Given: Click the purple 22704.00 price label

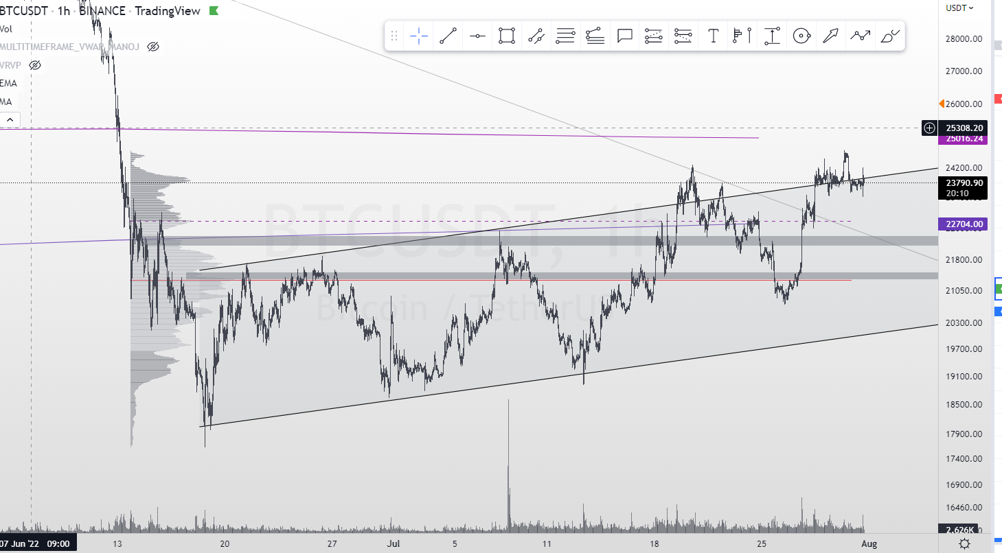Looking at the screenshot, I should pos(962,224).
